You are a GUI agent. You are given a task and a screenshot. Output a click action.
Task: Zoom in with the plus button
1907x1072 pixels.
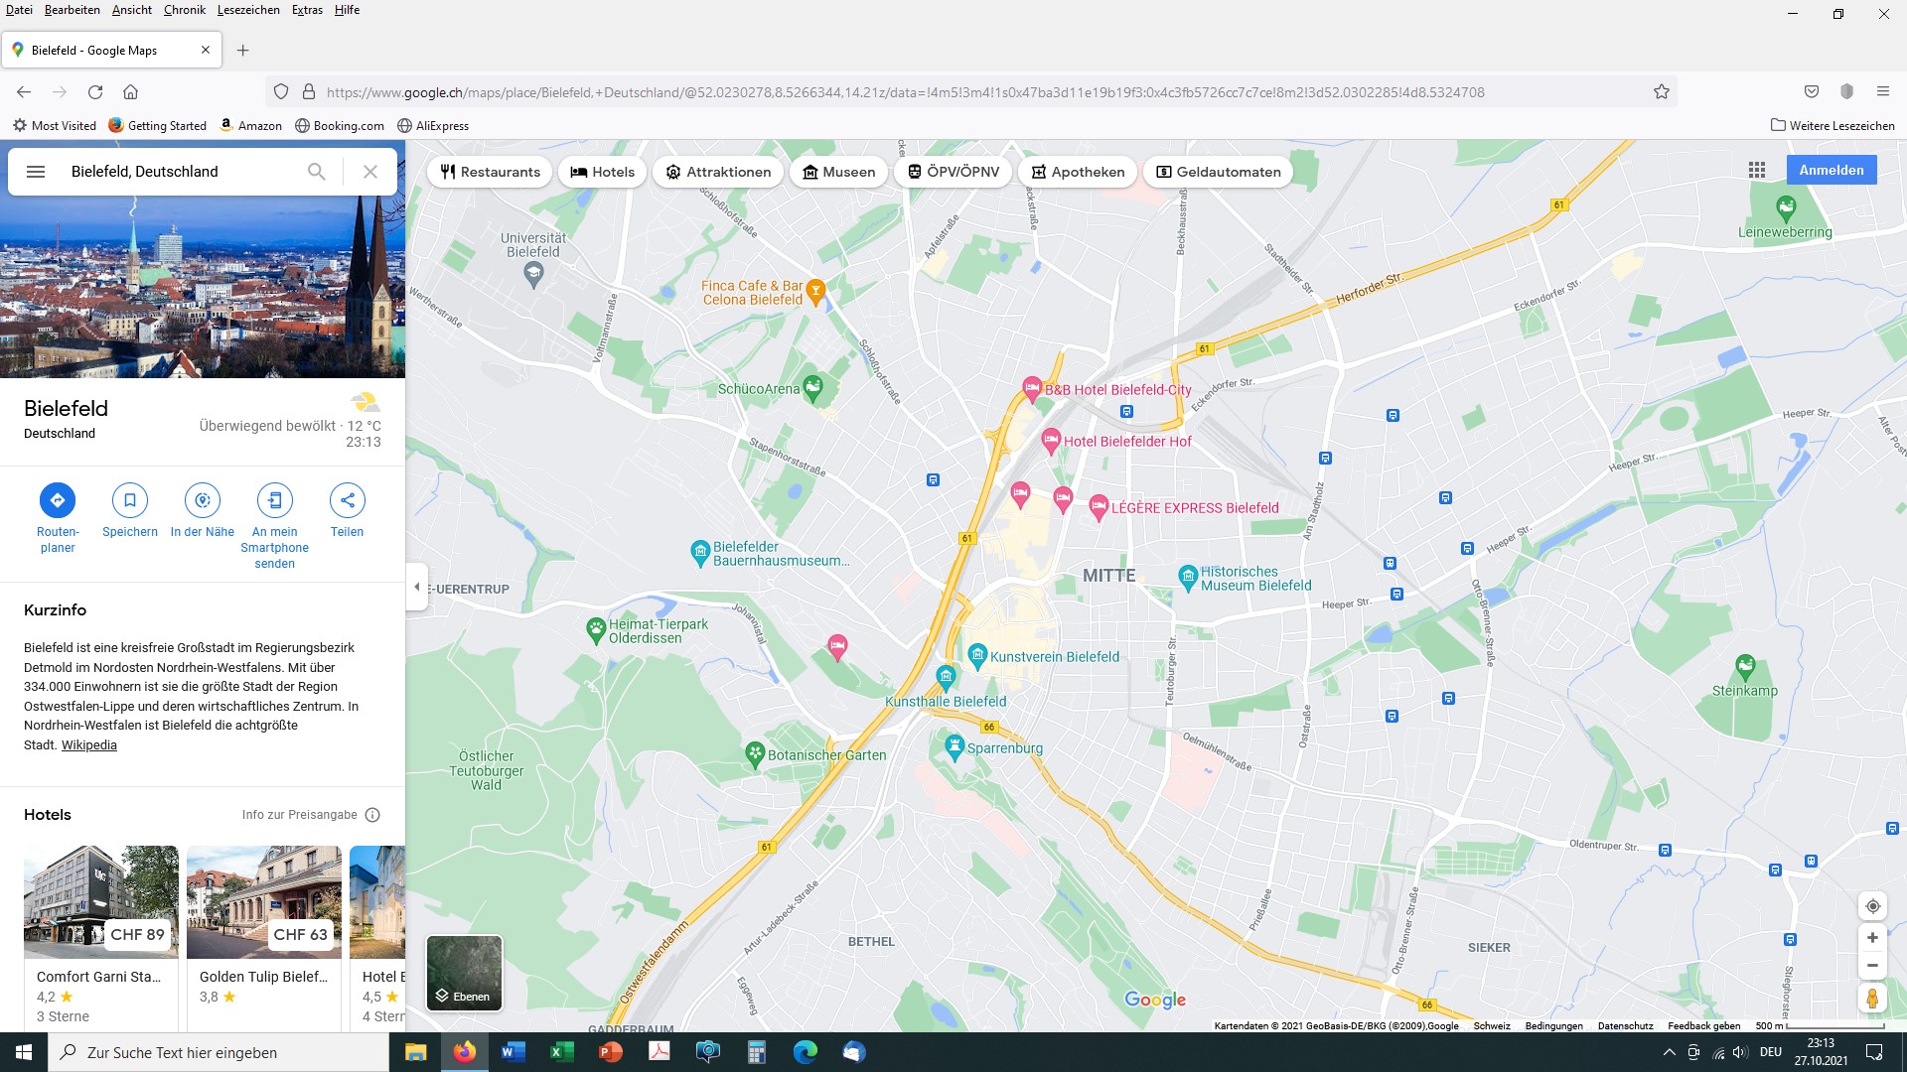click(x=1872, y=938)
